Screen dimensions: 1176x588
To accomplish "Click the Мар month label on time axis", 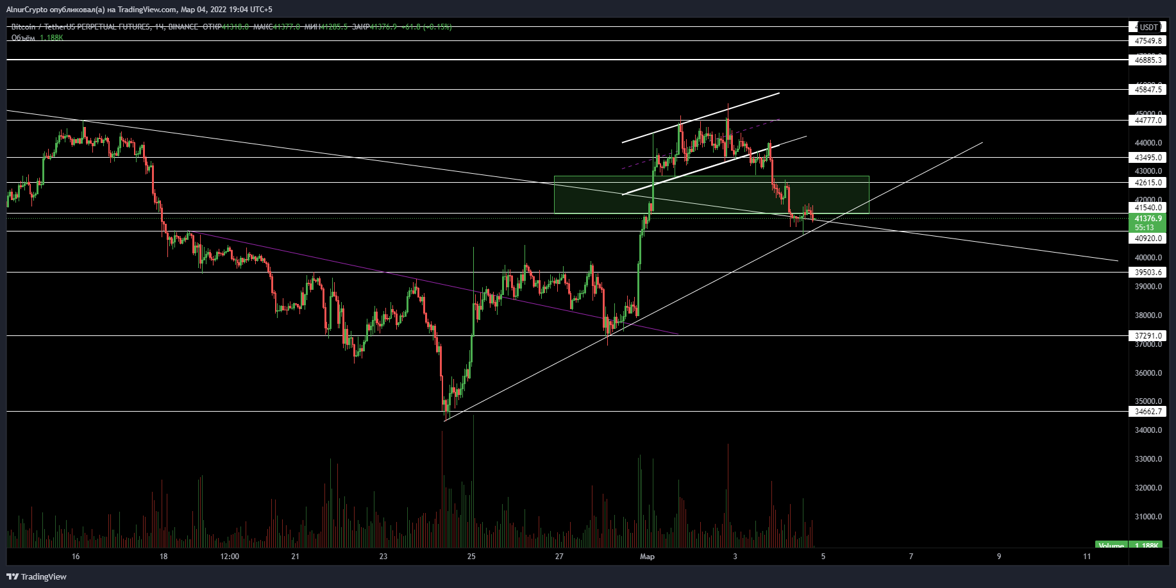I will 647,557.
